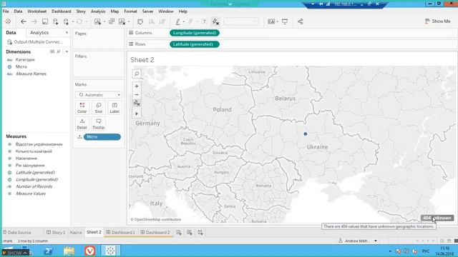Click the Sort ascending toolbar icon
Viewport: 458px width, 257px height.
[151, 21]
